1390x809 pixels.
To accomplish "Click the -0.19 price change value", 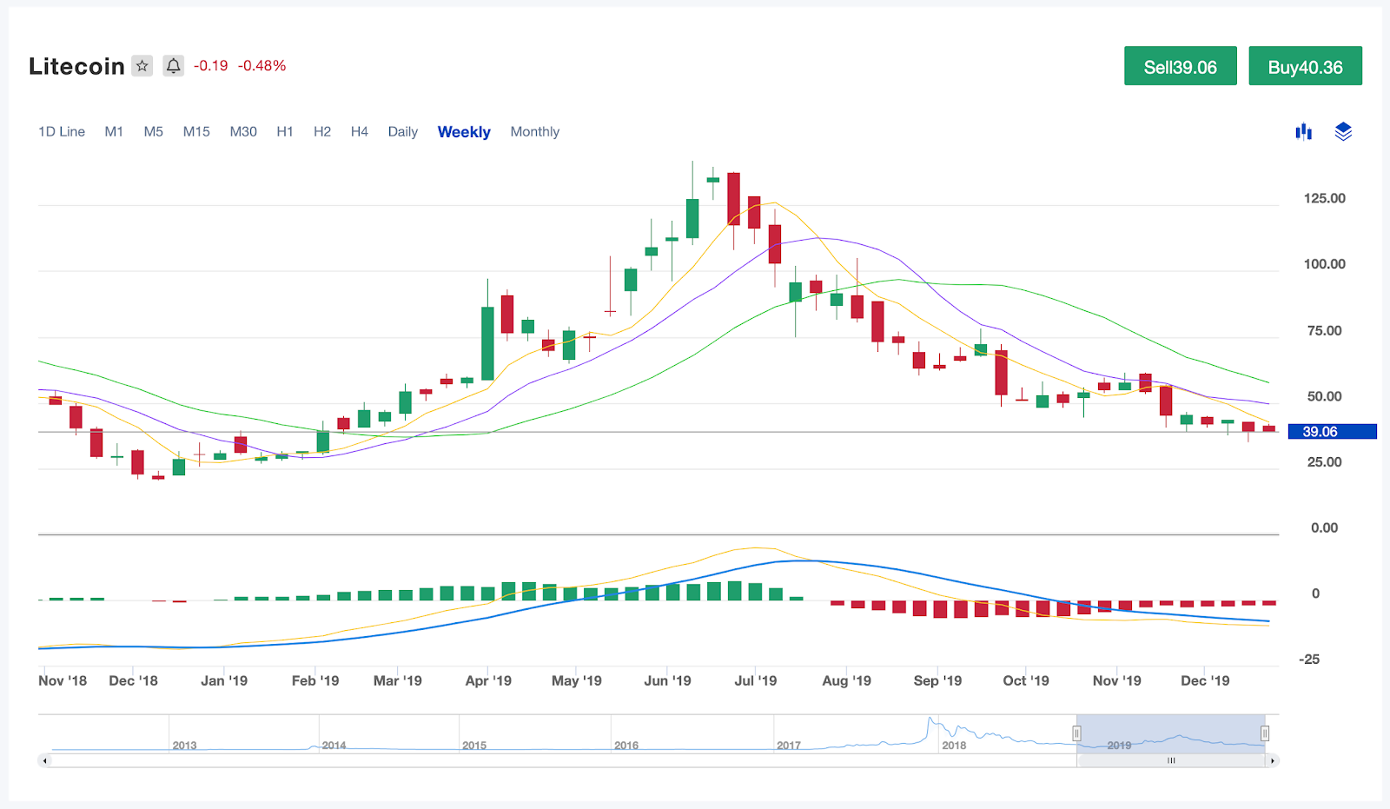I will point(210,66).
